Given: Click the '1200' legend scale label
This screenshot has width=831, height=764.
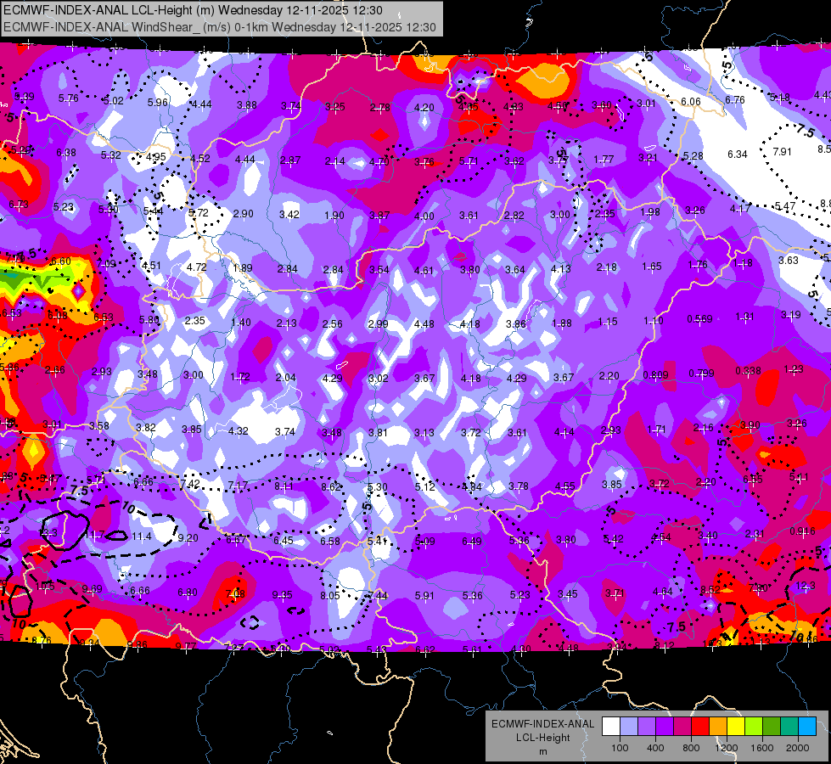Looking at the screenshot, I should 727,748.
